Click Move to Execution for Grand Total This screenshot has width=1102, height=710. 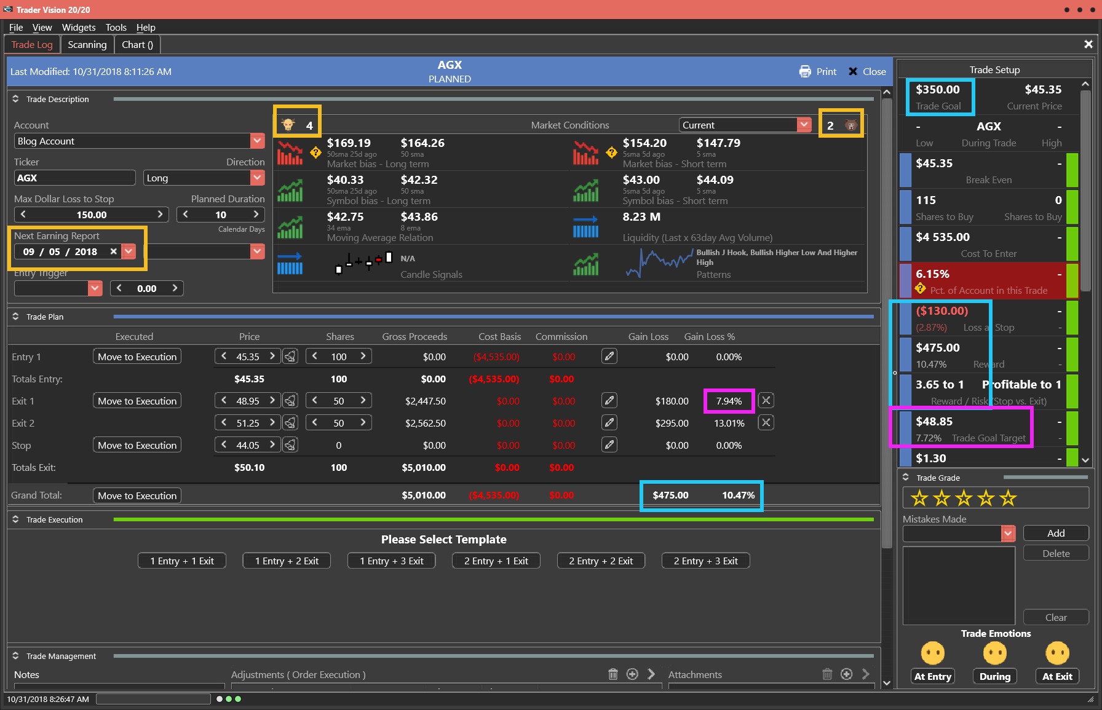pyautogui.click(x=137, y=495)
